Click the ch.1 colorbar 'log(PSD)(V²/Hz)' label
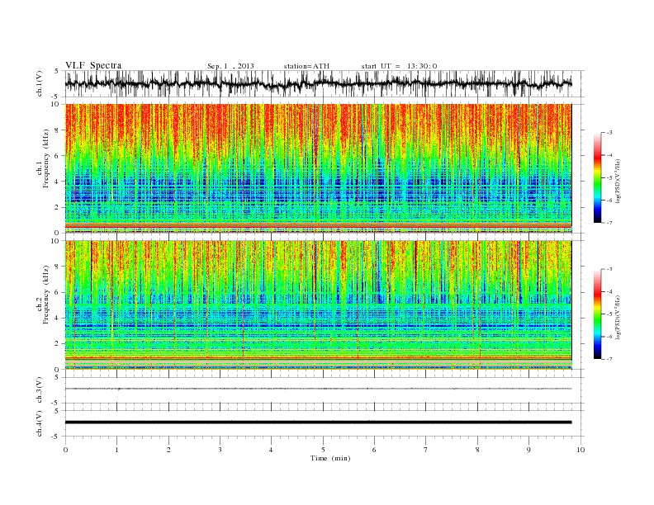Screen dimensions: 654x505 pos(618,181)
